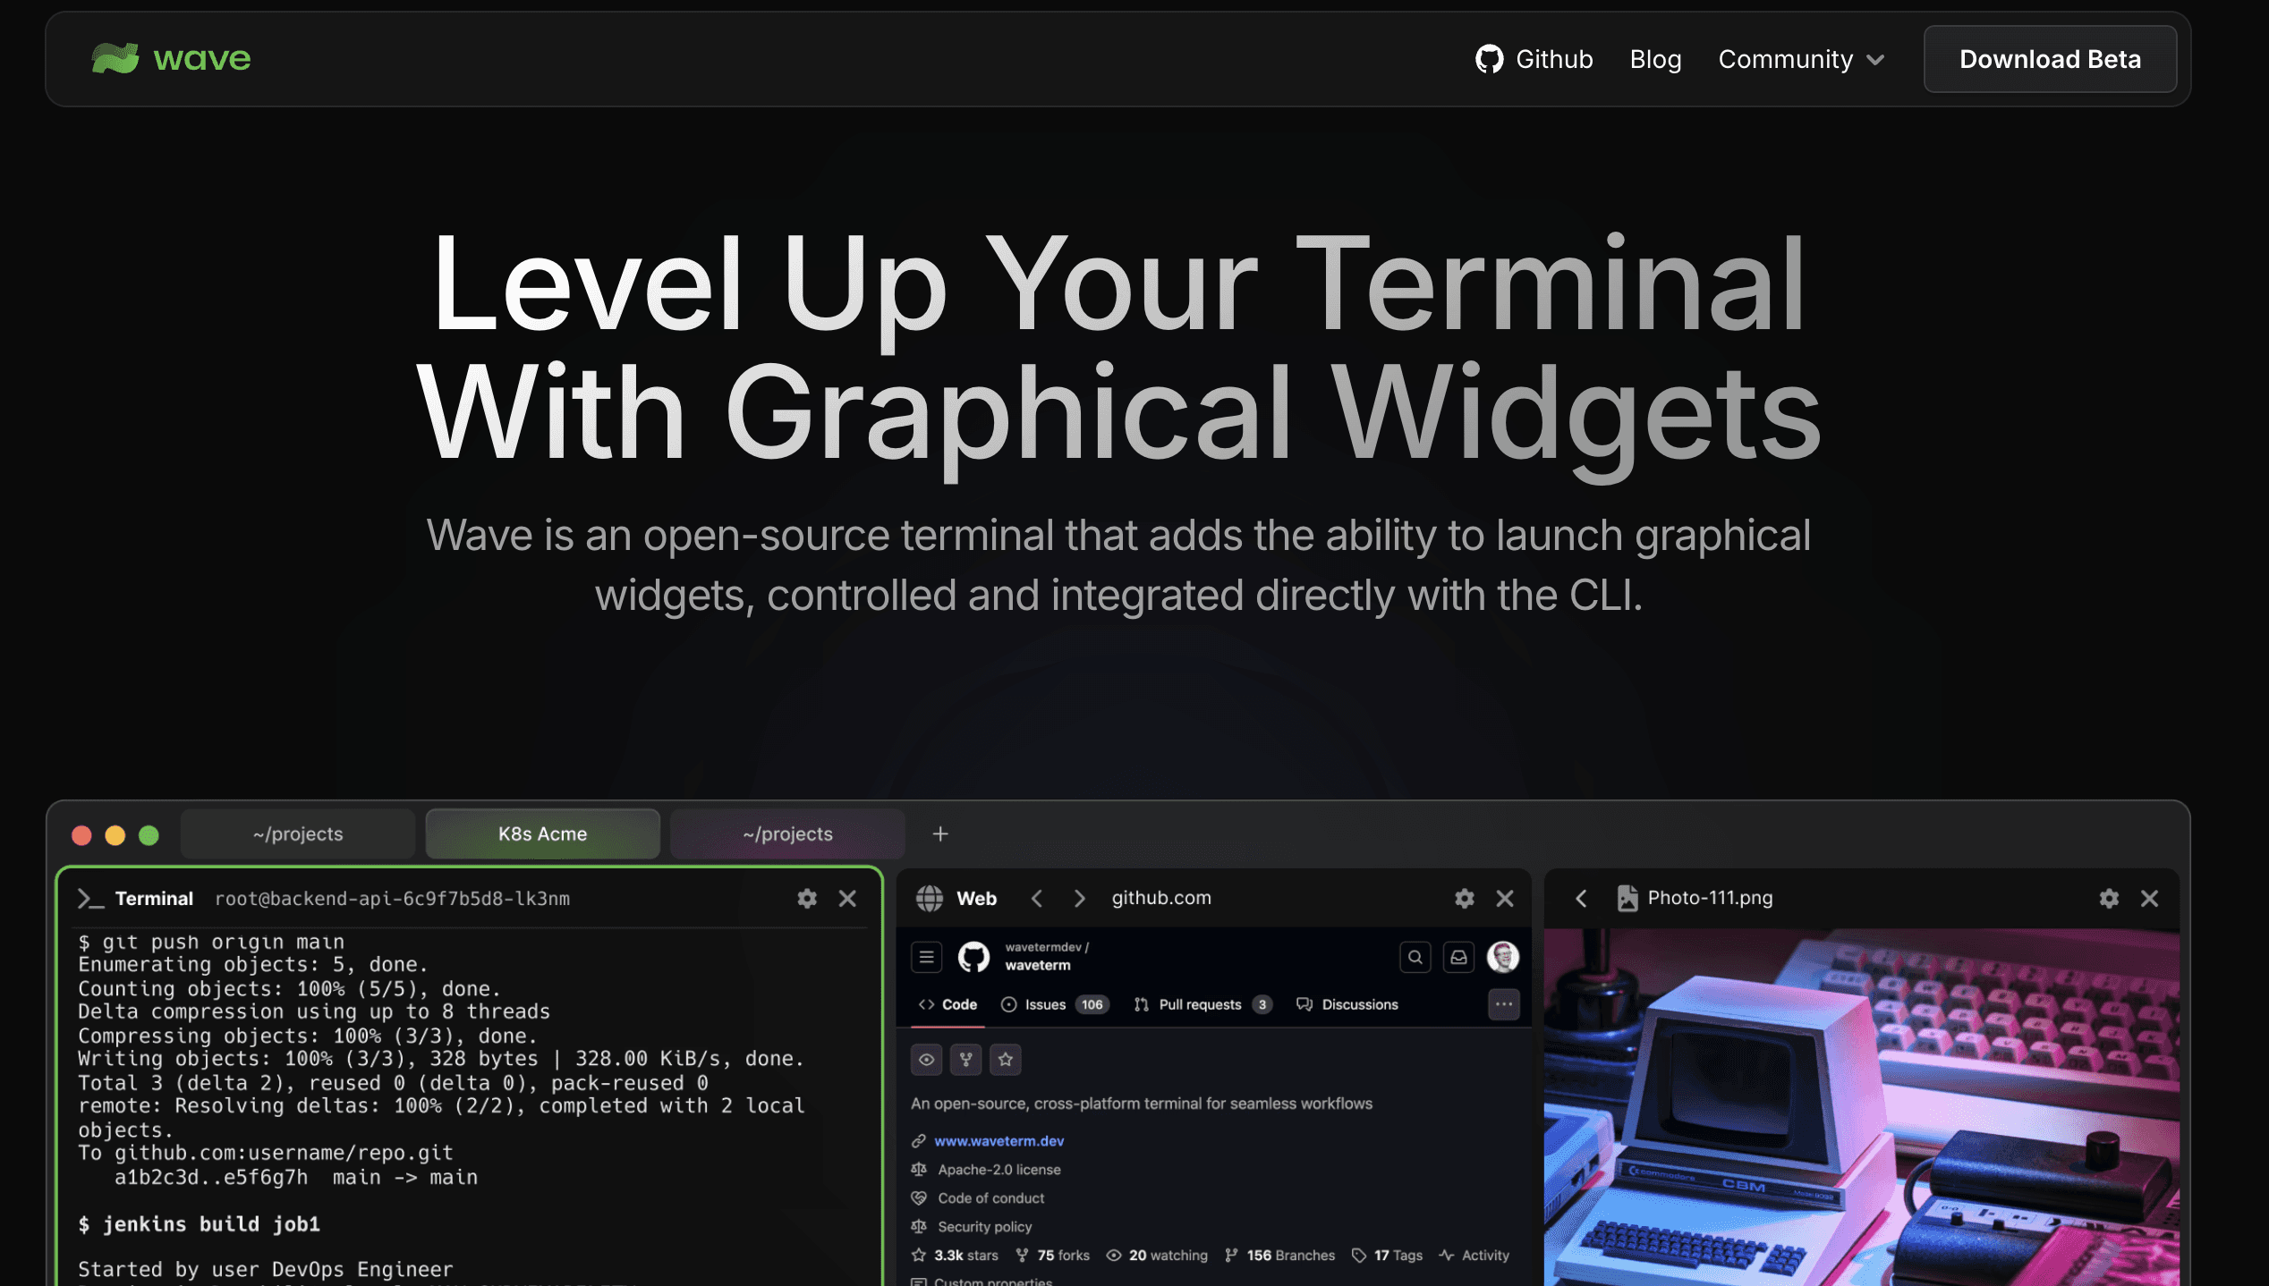Screen dimensions: 2269x1286
Task: Open the Pull requests tab
Action: 1202,1004
